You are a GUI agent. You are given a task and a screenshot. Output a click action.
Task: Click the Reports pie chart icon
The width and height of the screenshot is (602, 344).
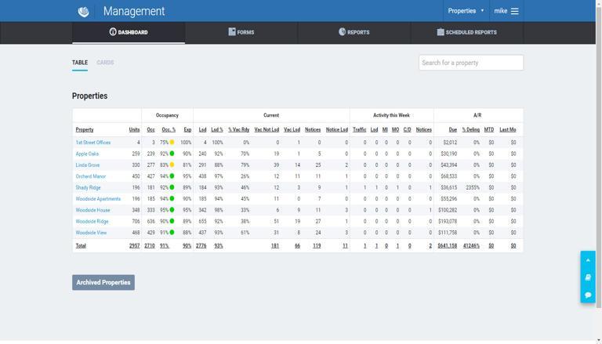(342, 32)
